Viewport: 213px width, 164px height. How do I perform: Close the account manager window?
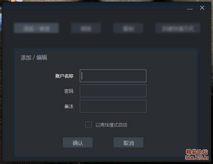click(x=202, y=8)
